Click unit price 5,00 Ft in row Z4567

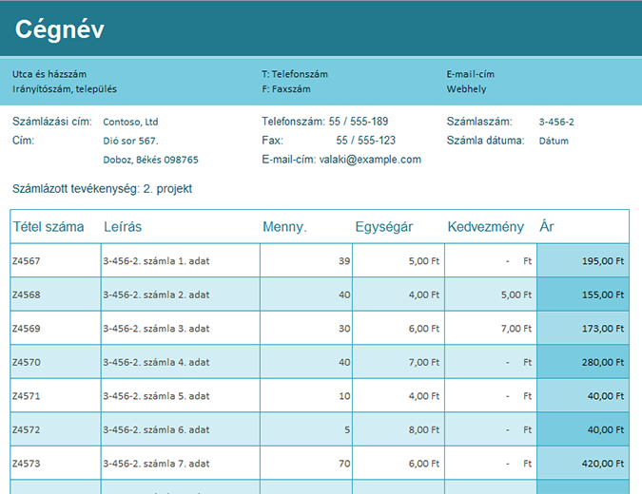pos(424,261)
